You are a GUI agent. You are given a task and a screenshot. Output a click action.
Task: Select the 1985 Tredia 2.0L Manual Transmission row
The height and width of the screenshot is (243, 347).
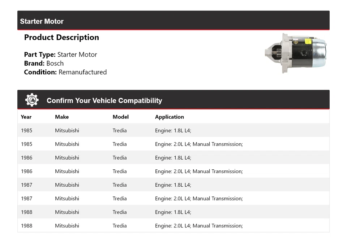click(x=173, y=144)
